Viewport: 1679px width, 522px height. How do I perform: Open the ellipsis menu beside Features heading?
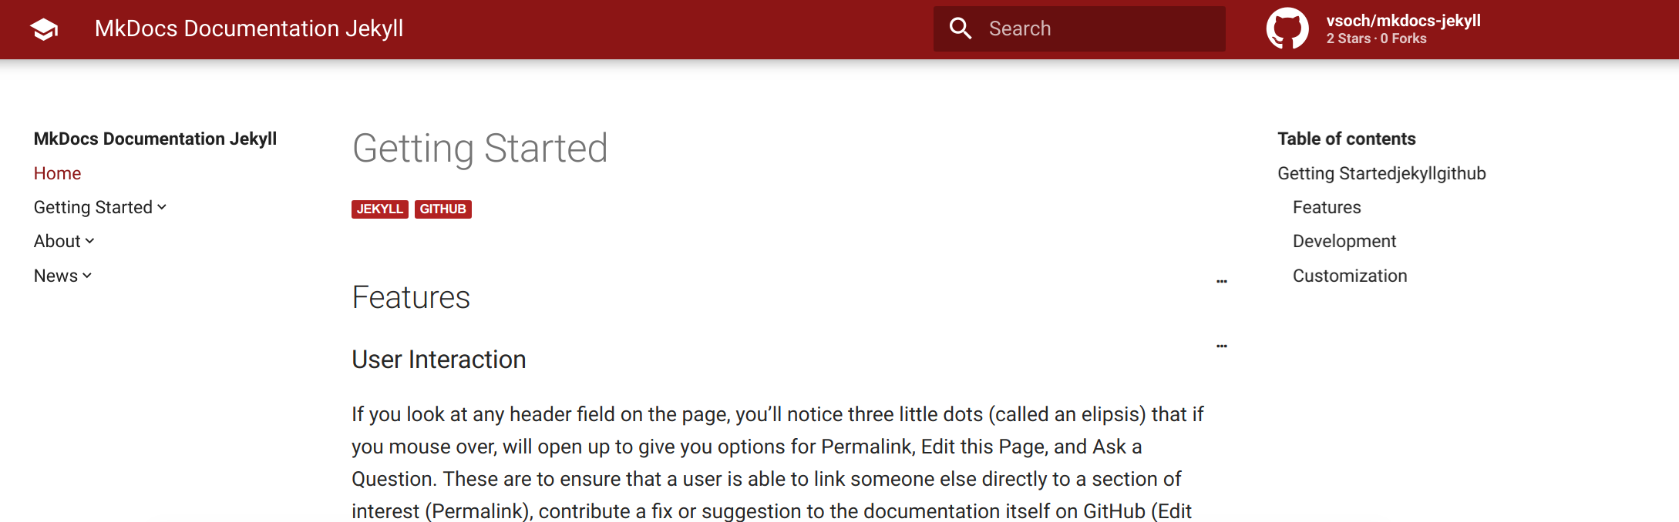[1222, 282]
